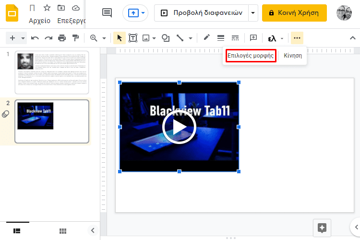
Task: Play the Blackview Tab11 video
Action: tap(180, 127)
